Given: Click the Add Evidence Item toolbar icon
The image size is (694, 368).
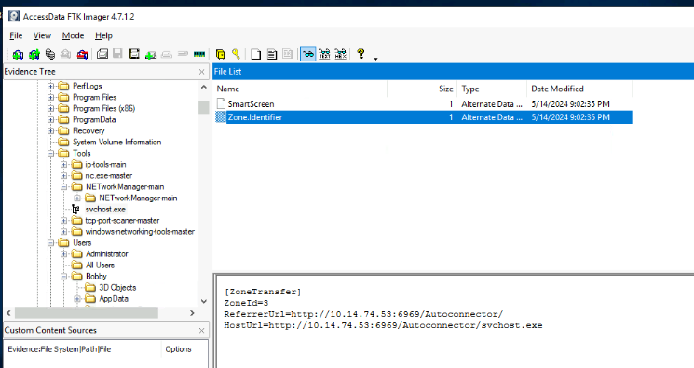Looking at the screenshot, I should pos(18,54).
